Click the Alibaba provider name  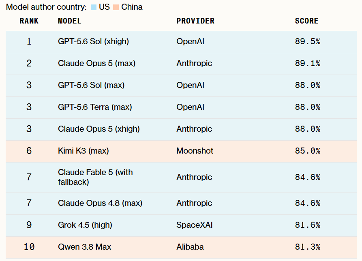point(190,247)
